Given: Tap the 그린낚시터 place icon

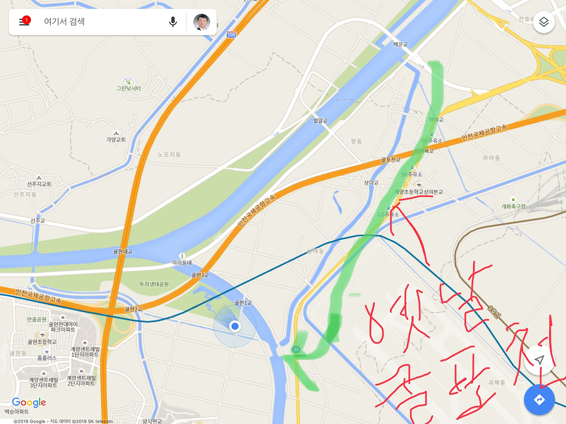Looking at the screenshot, I should click(x=129, y=82).
